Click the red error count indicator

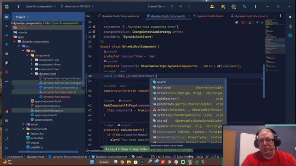pos(244,23)
